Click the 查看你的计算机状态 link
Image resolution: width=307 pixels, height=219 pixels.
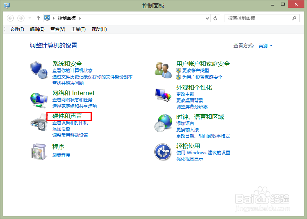point(72,70)
